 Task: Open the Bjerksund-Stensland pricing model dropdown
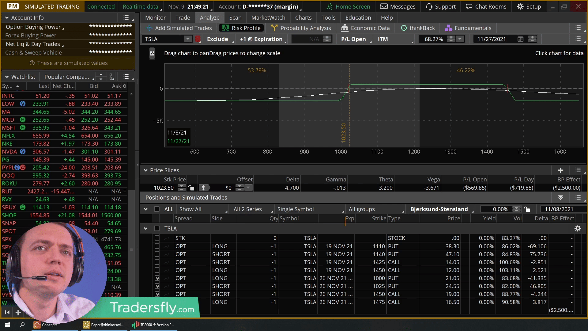click(441, 209)
